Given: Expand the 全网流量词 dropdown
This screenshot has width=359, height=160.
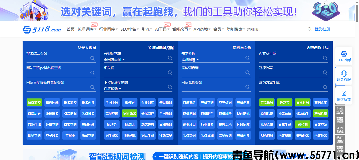Looking at the screenshot, I should (x=114, y=60).
